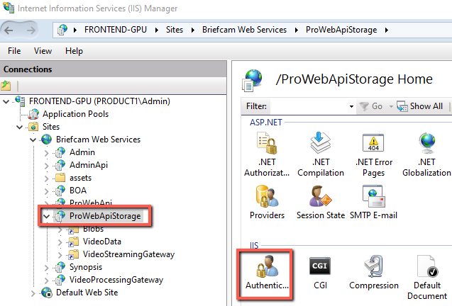This screenshot has height=306, width=452.
Task: Select Application Pools in the tree
Action: (75, 114)
